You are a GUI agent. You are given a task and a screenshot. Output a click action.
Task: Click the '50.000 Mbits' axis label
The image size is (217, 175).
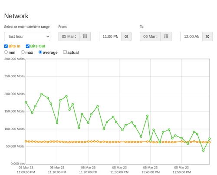tap(15, 146)
